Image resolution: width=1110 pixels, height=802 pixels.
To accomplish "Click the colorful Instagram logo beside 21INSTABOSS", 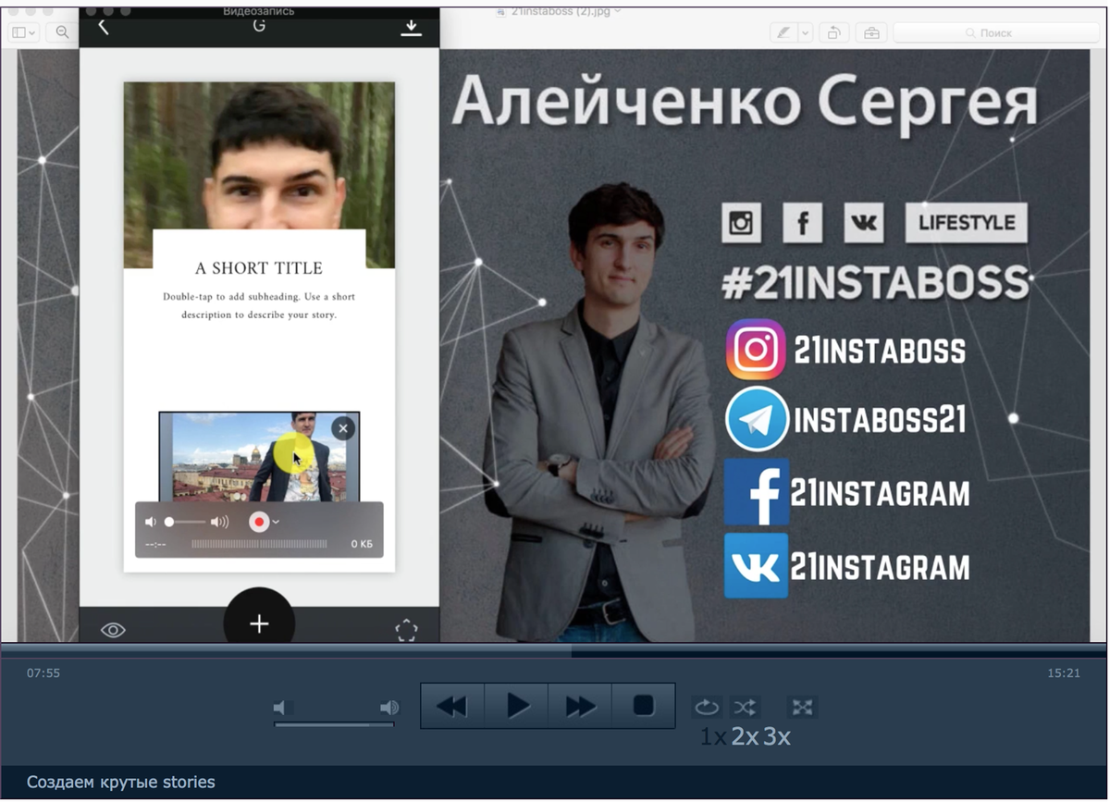I will (756, 350).
